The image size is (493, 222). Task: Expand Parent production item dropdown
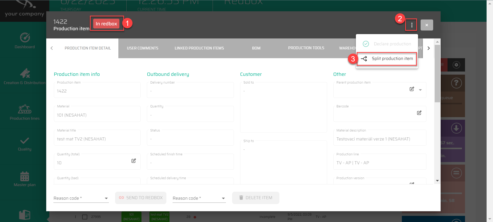click(x=420, y=90)
